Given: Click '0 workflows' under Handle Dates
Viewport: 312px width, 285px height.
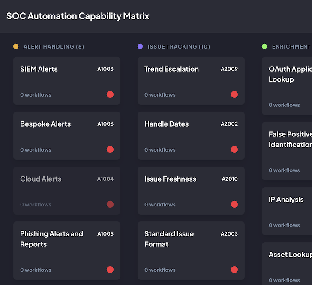Looking at the screenshot, I should (160, 149).
